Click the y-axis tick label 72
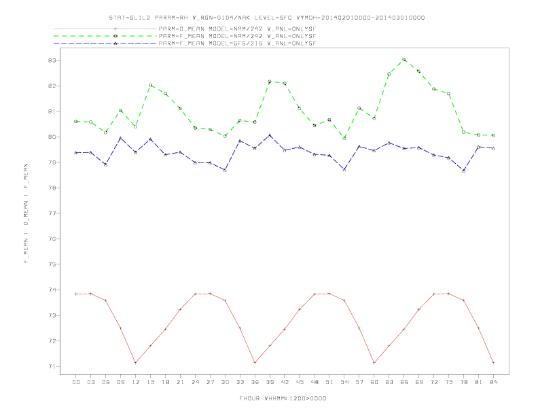Viewport: 538px width, 416px height. point(52,341)
